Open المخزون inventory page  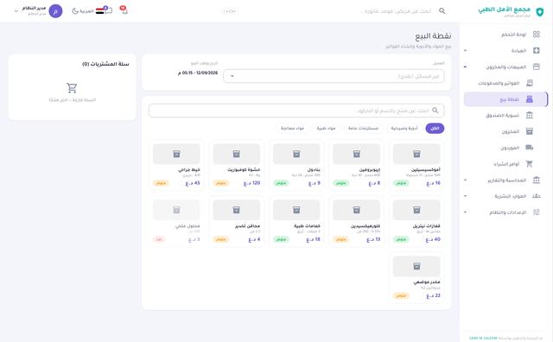click(x=505, y=131)
